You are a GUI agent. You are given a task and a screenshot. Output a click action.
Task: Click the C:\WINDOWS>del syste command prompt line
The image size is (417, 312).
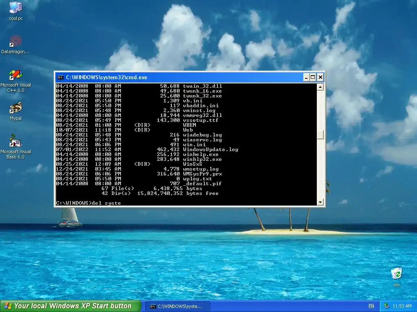[88, 203]
